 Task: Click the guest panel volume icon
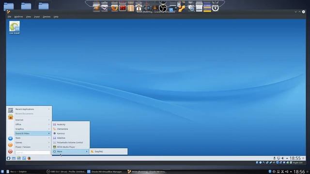[x=282, y=158]
